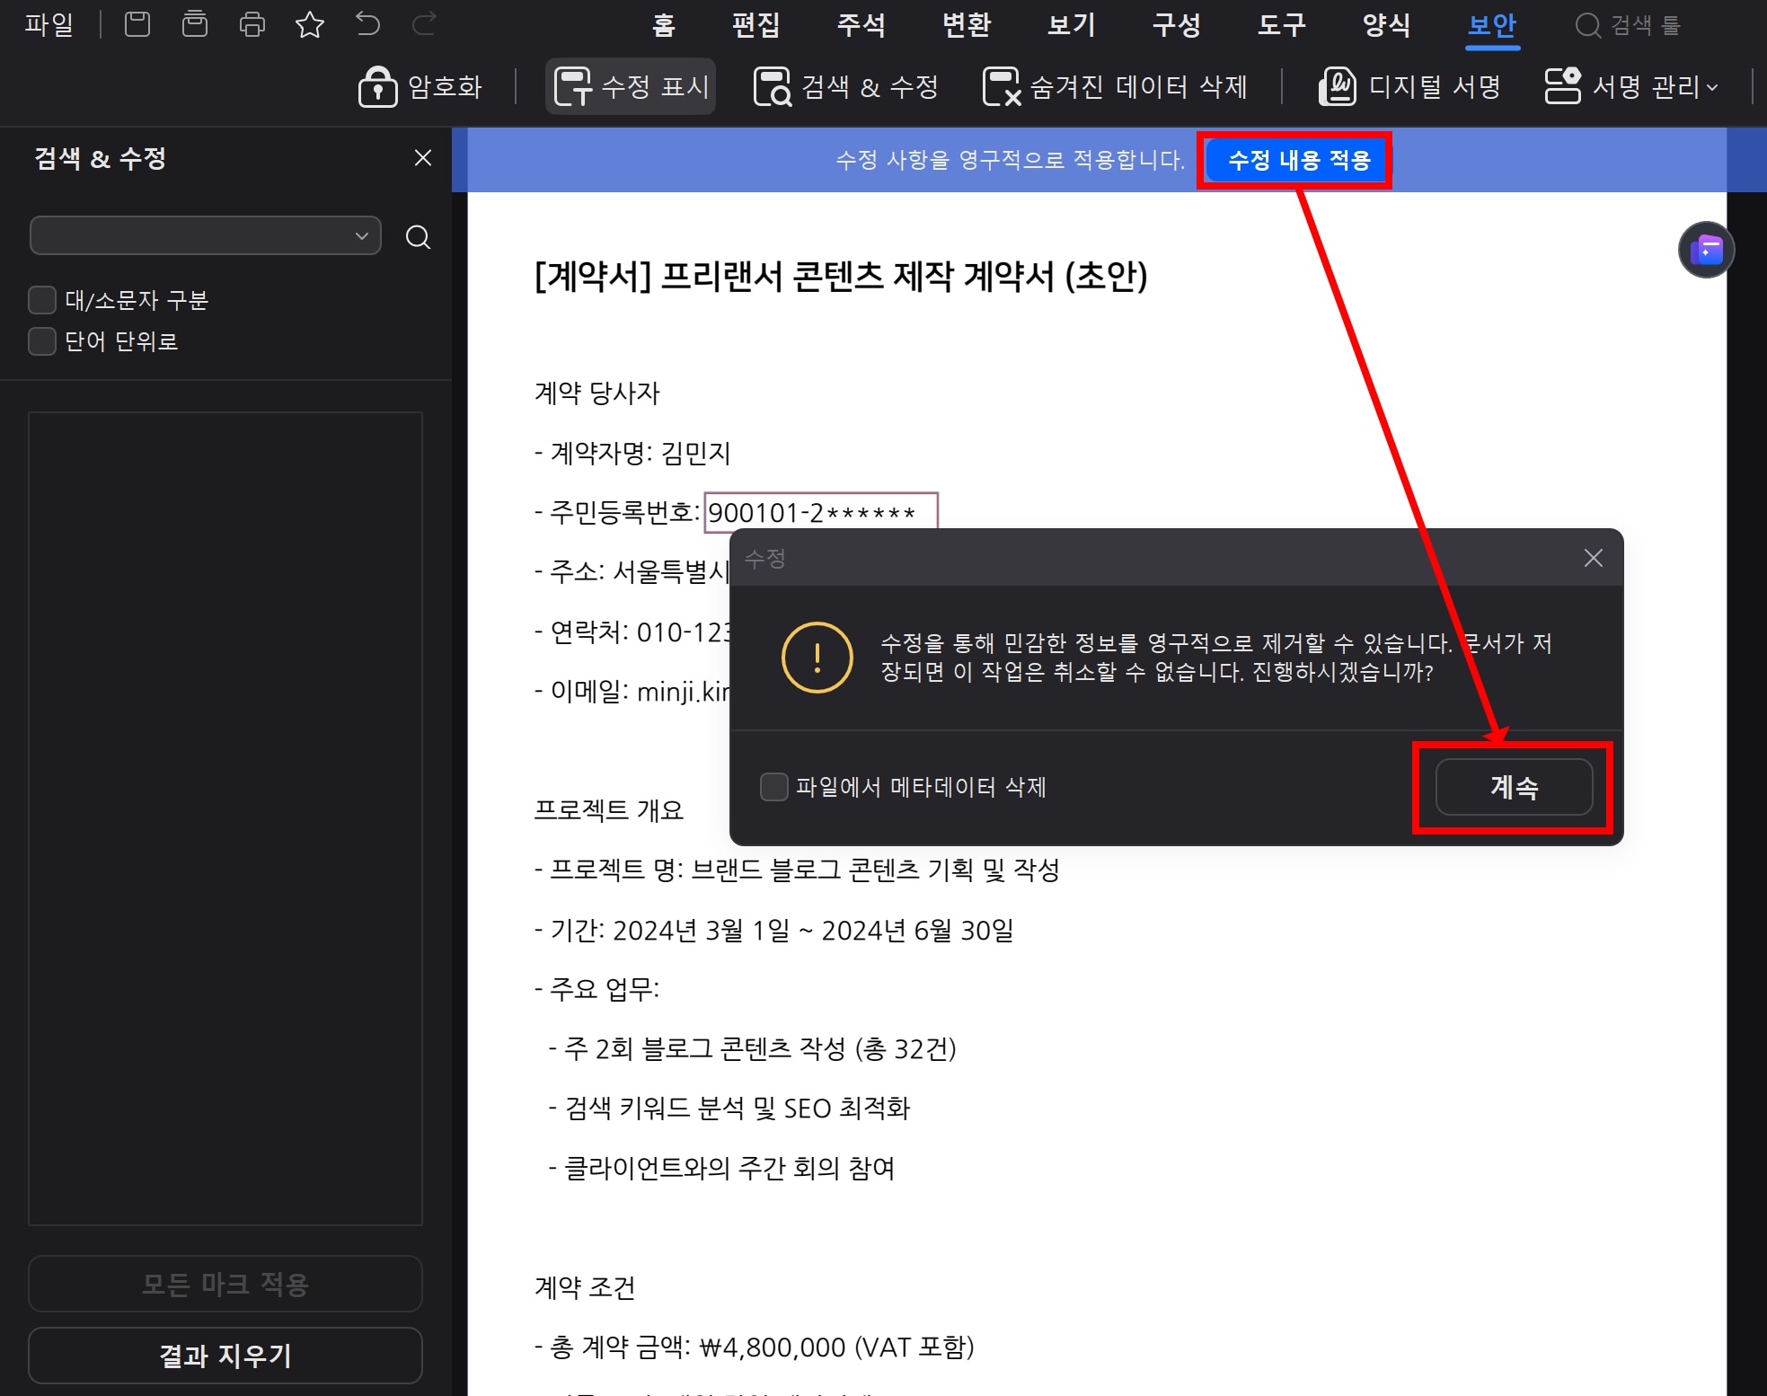Switch to the 양식 tab
This screenshot has width=1767, height=1396.
(1386, 25)
